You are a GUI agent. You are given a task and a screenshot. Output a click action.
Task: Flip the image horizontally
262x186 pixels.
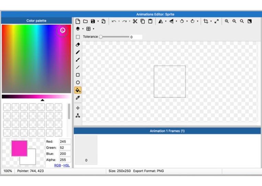[x=161, y=21]
